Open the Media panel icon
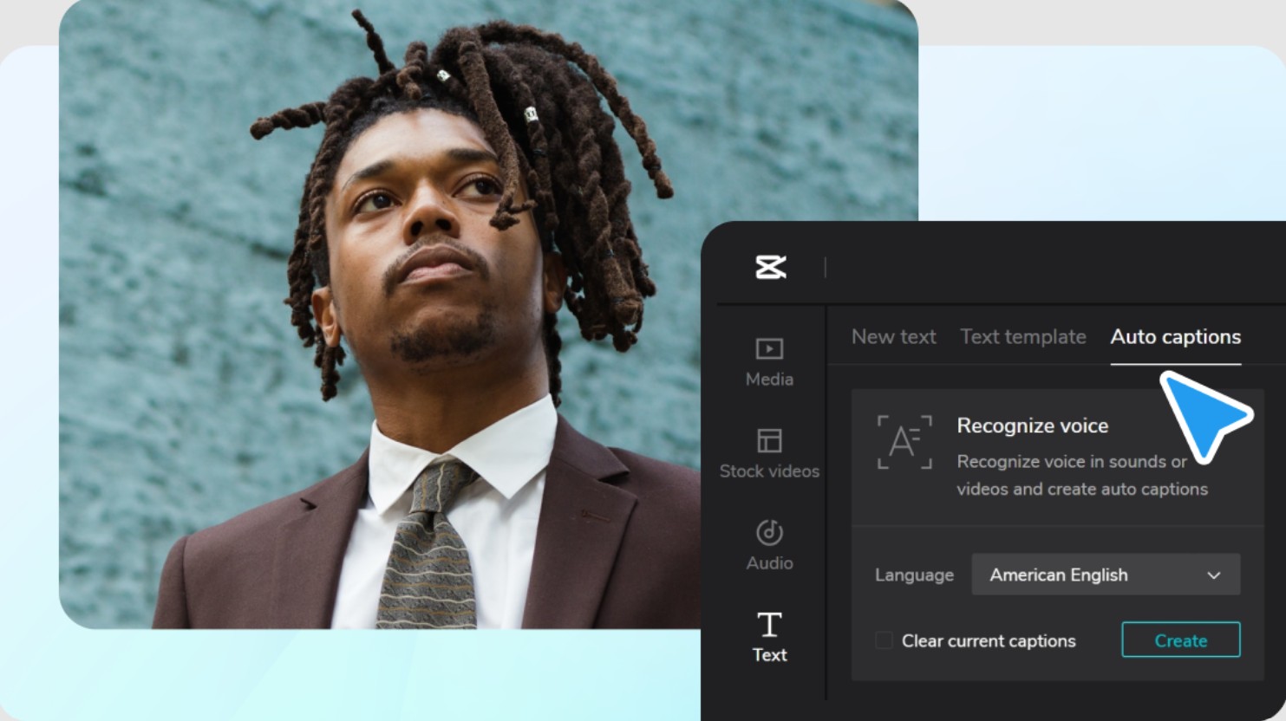 (x=769, y=348)
